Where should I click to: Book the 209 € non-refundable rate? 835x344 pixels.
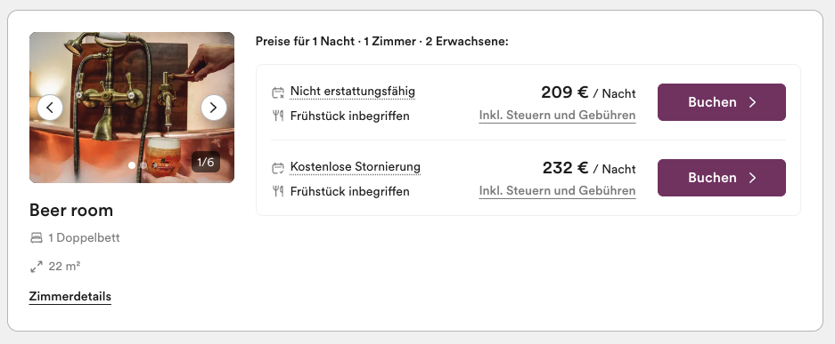(722, 102)
